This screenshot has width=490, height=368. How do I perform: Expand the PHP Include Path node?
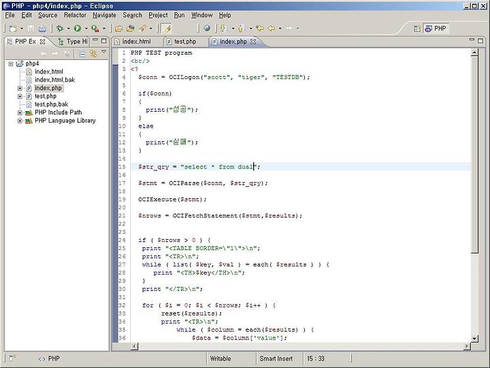point(20,112)
